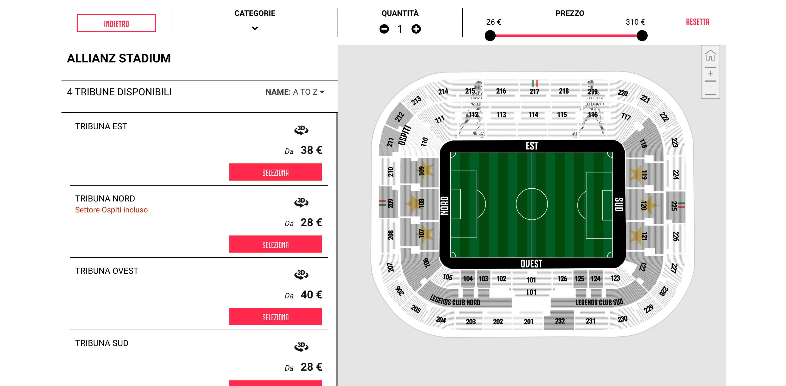Click the Indietro back button
The width and height of the screenshot is (786, 386).
pyautogui.click(x=116, y=23)
